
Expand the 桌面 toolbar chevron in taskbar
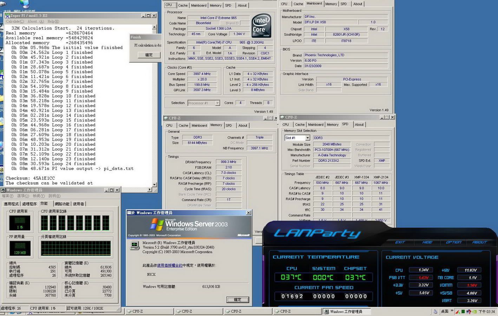(452, 311)
